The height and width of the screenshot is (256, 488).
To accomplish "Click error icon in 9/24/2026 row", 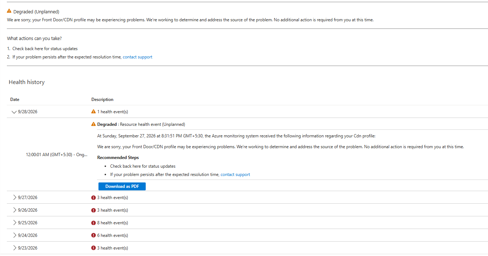I will (x=93, y=235).
